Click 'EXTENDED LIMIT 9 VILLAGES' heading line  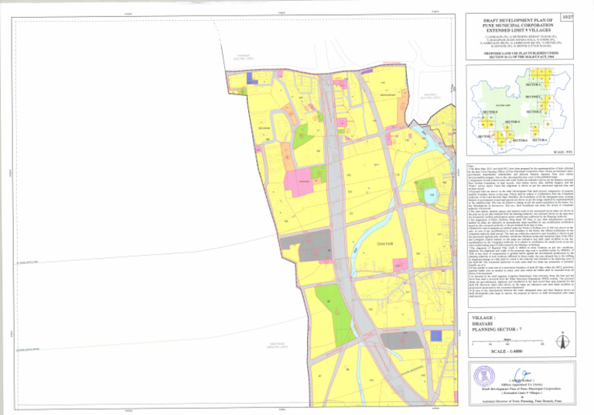518,30
